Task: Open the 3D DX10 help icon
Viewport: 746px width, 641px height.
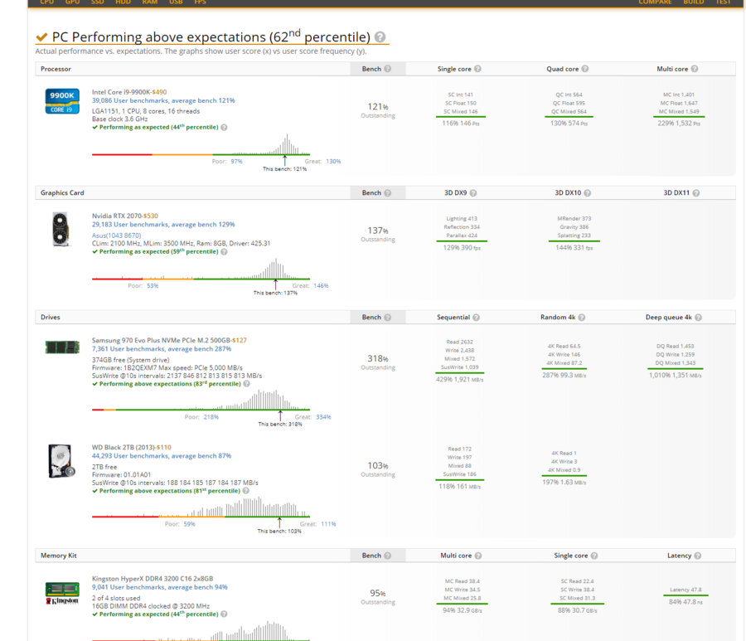Action: [x=588, y=192]
